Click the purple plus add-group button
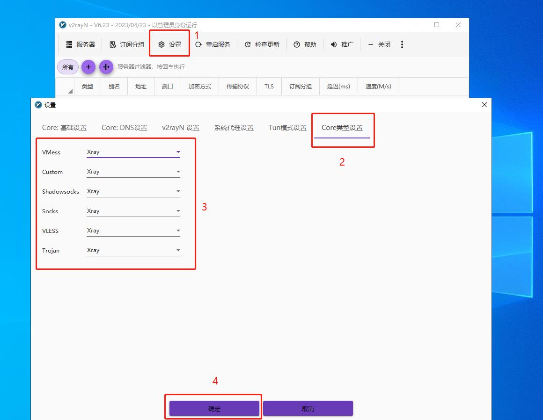The height and width of the screenshot is (420, 543). [x=88, y=67]
